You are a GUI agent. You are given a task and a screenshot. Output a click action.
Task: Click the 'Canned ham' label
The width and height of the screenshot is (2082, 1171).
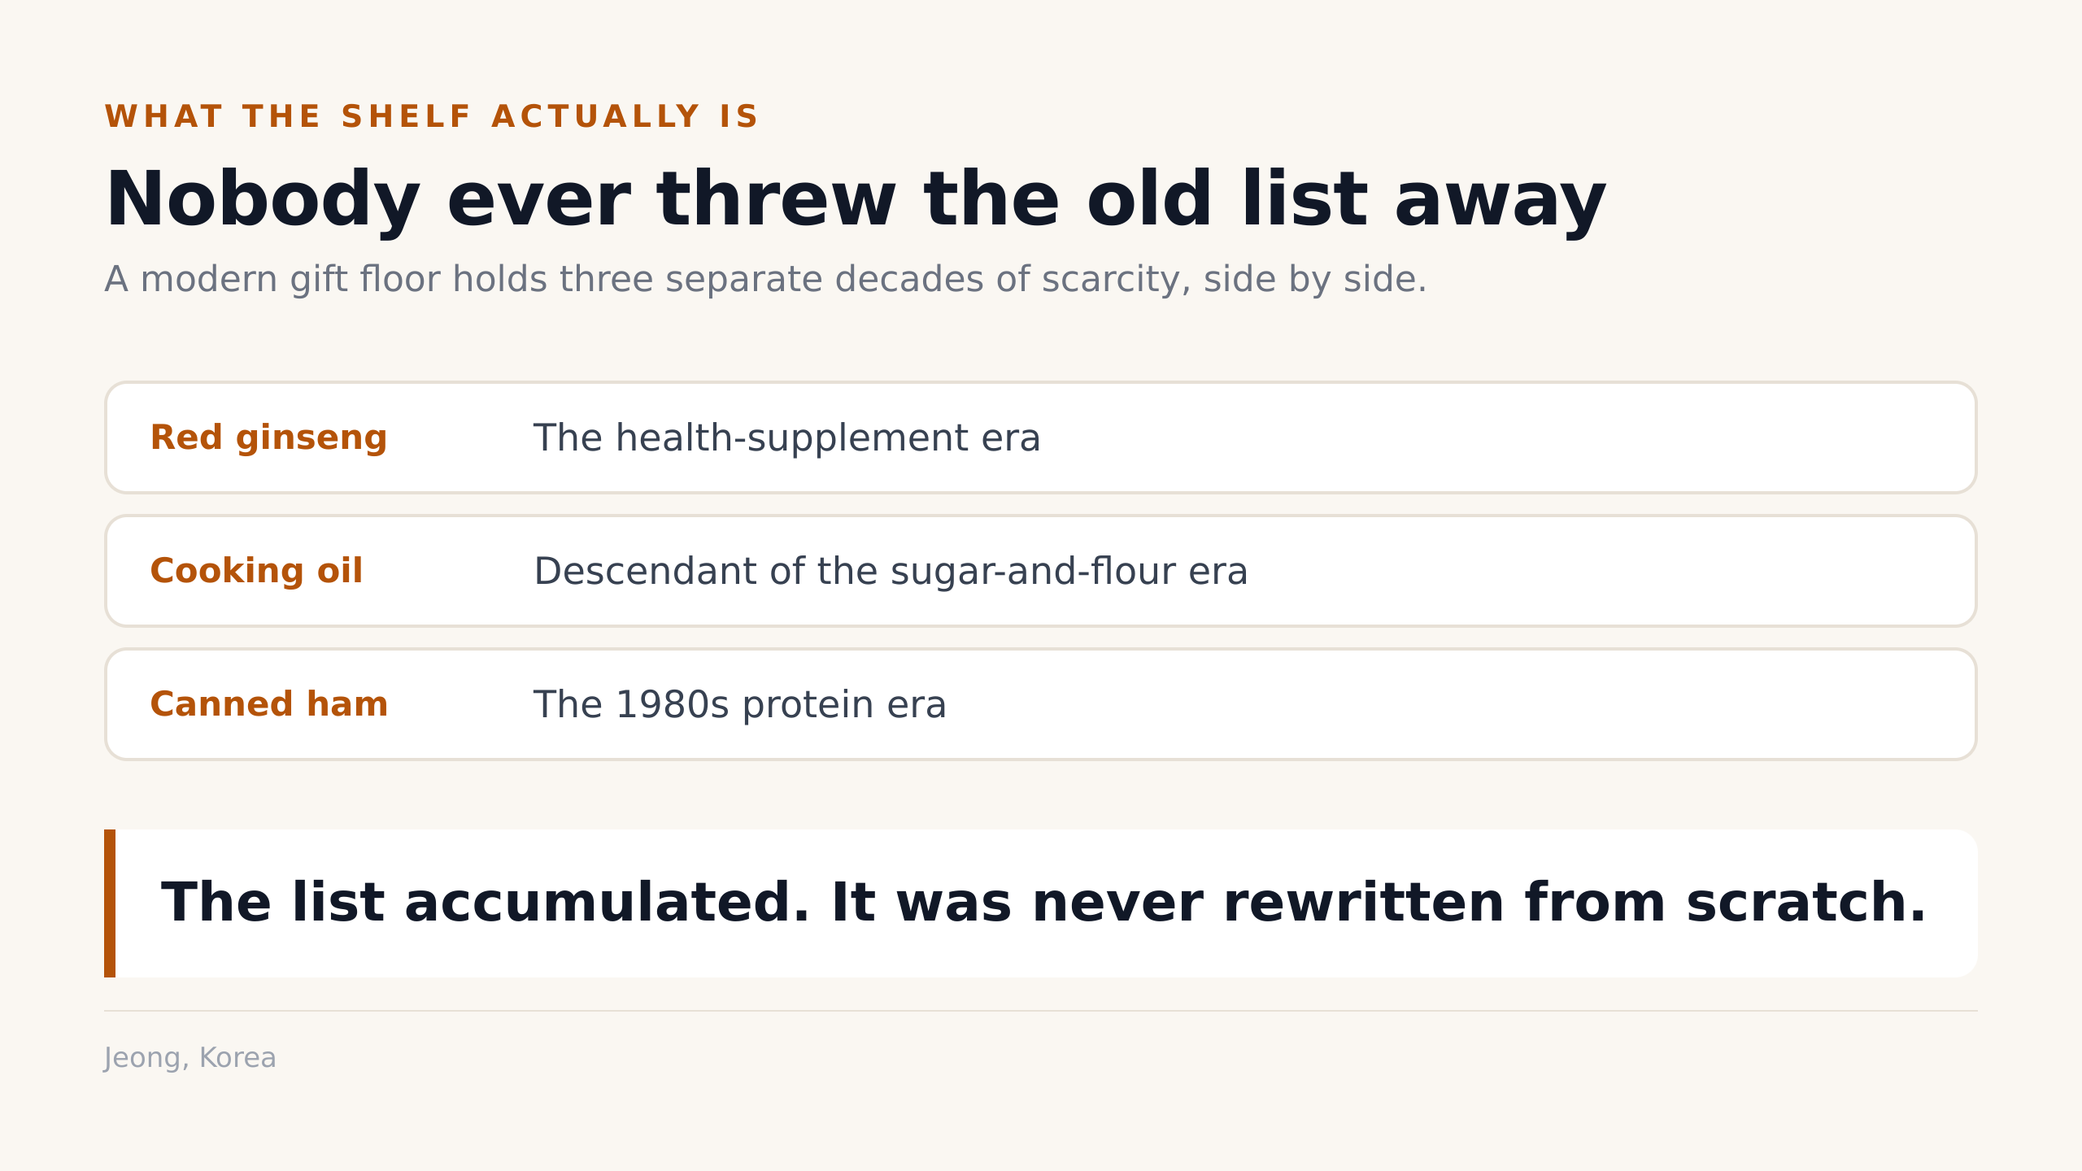[x=269, y=704]
